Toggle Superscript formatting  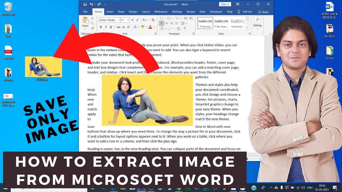129,27
